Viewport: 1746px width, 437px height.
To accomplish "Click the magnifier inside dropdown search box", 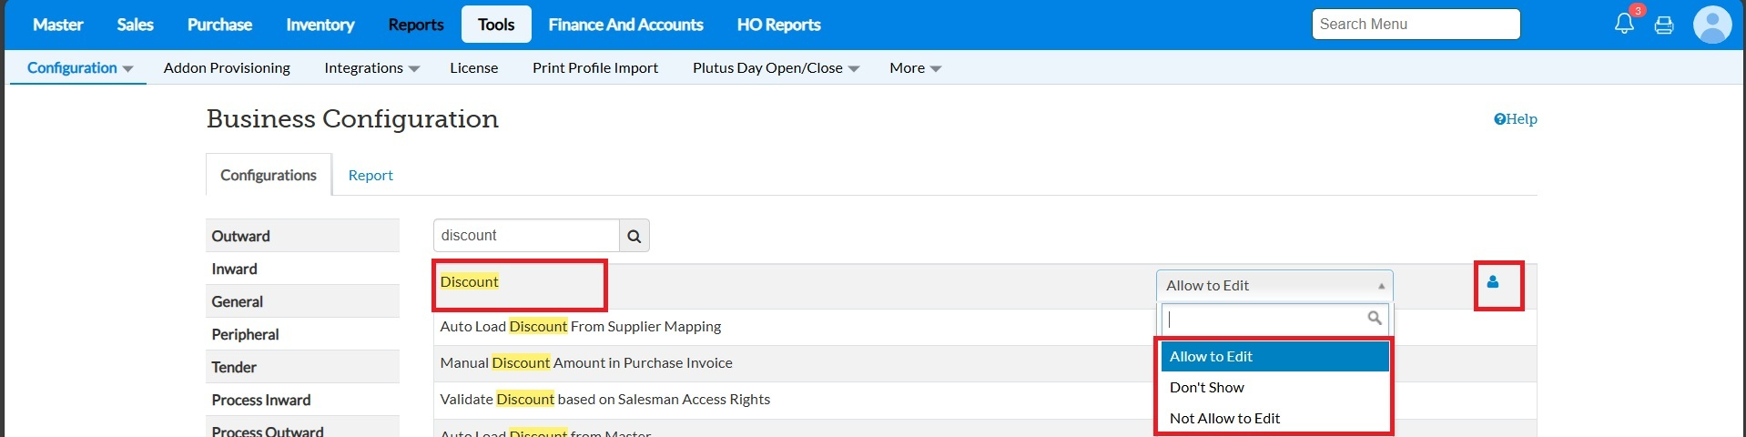I will point(1375,318).
